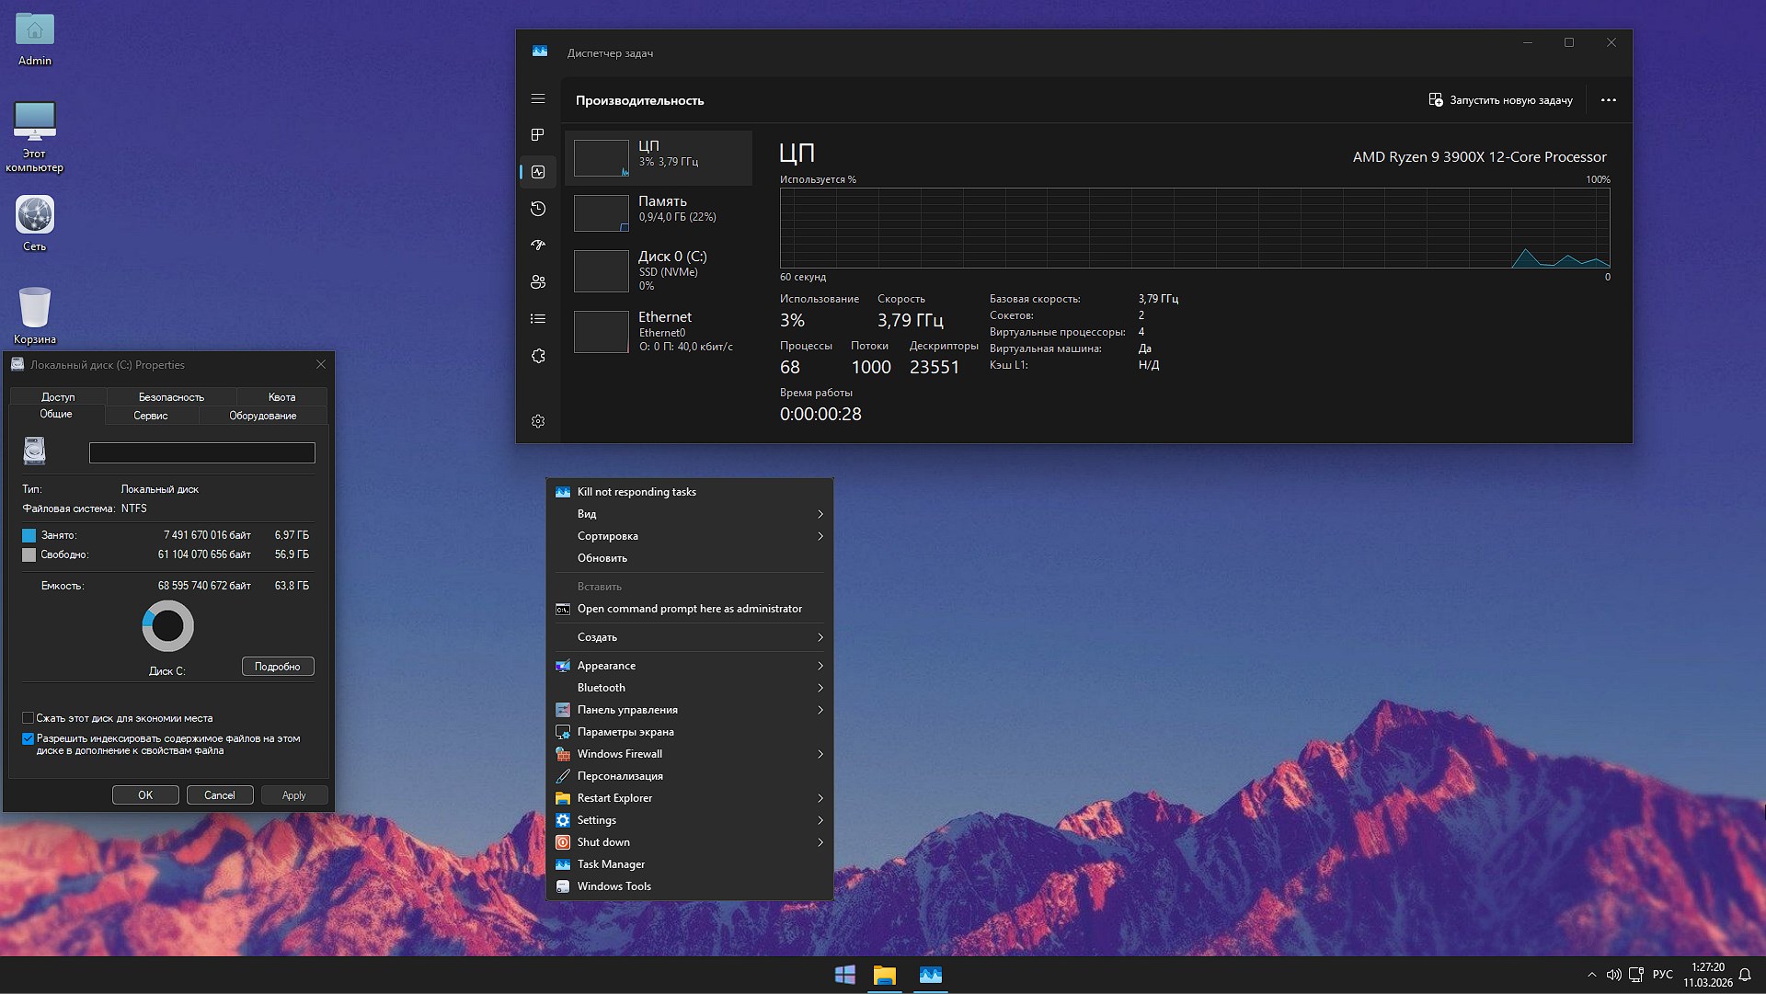Select Диск 0 (C:) performance item
This screenshot has width=1766, height=994.
pos(659,270)
